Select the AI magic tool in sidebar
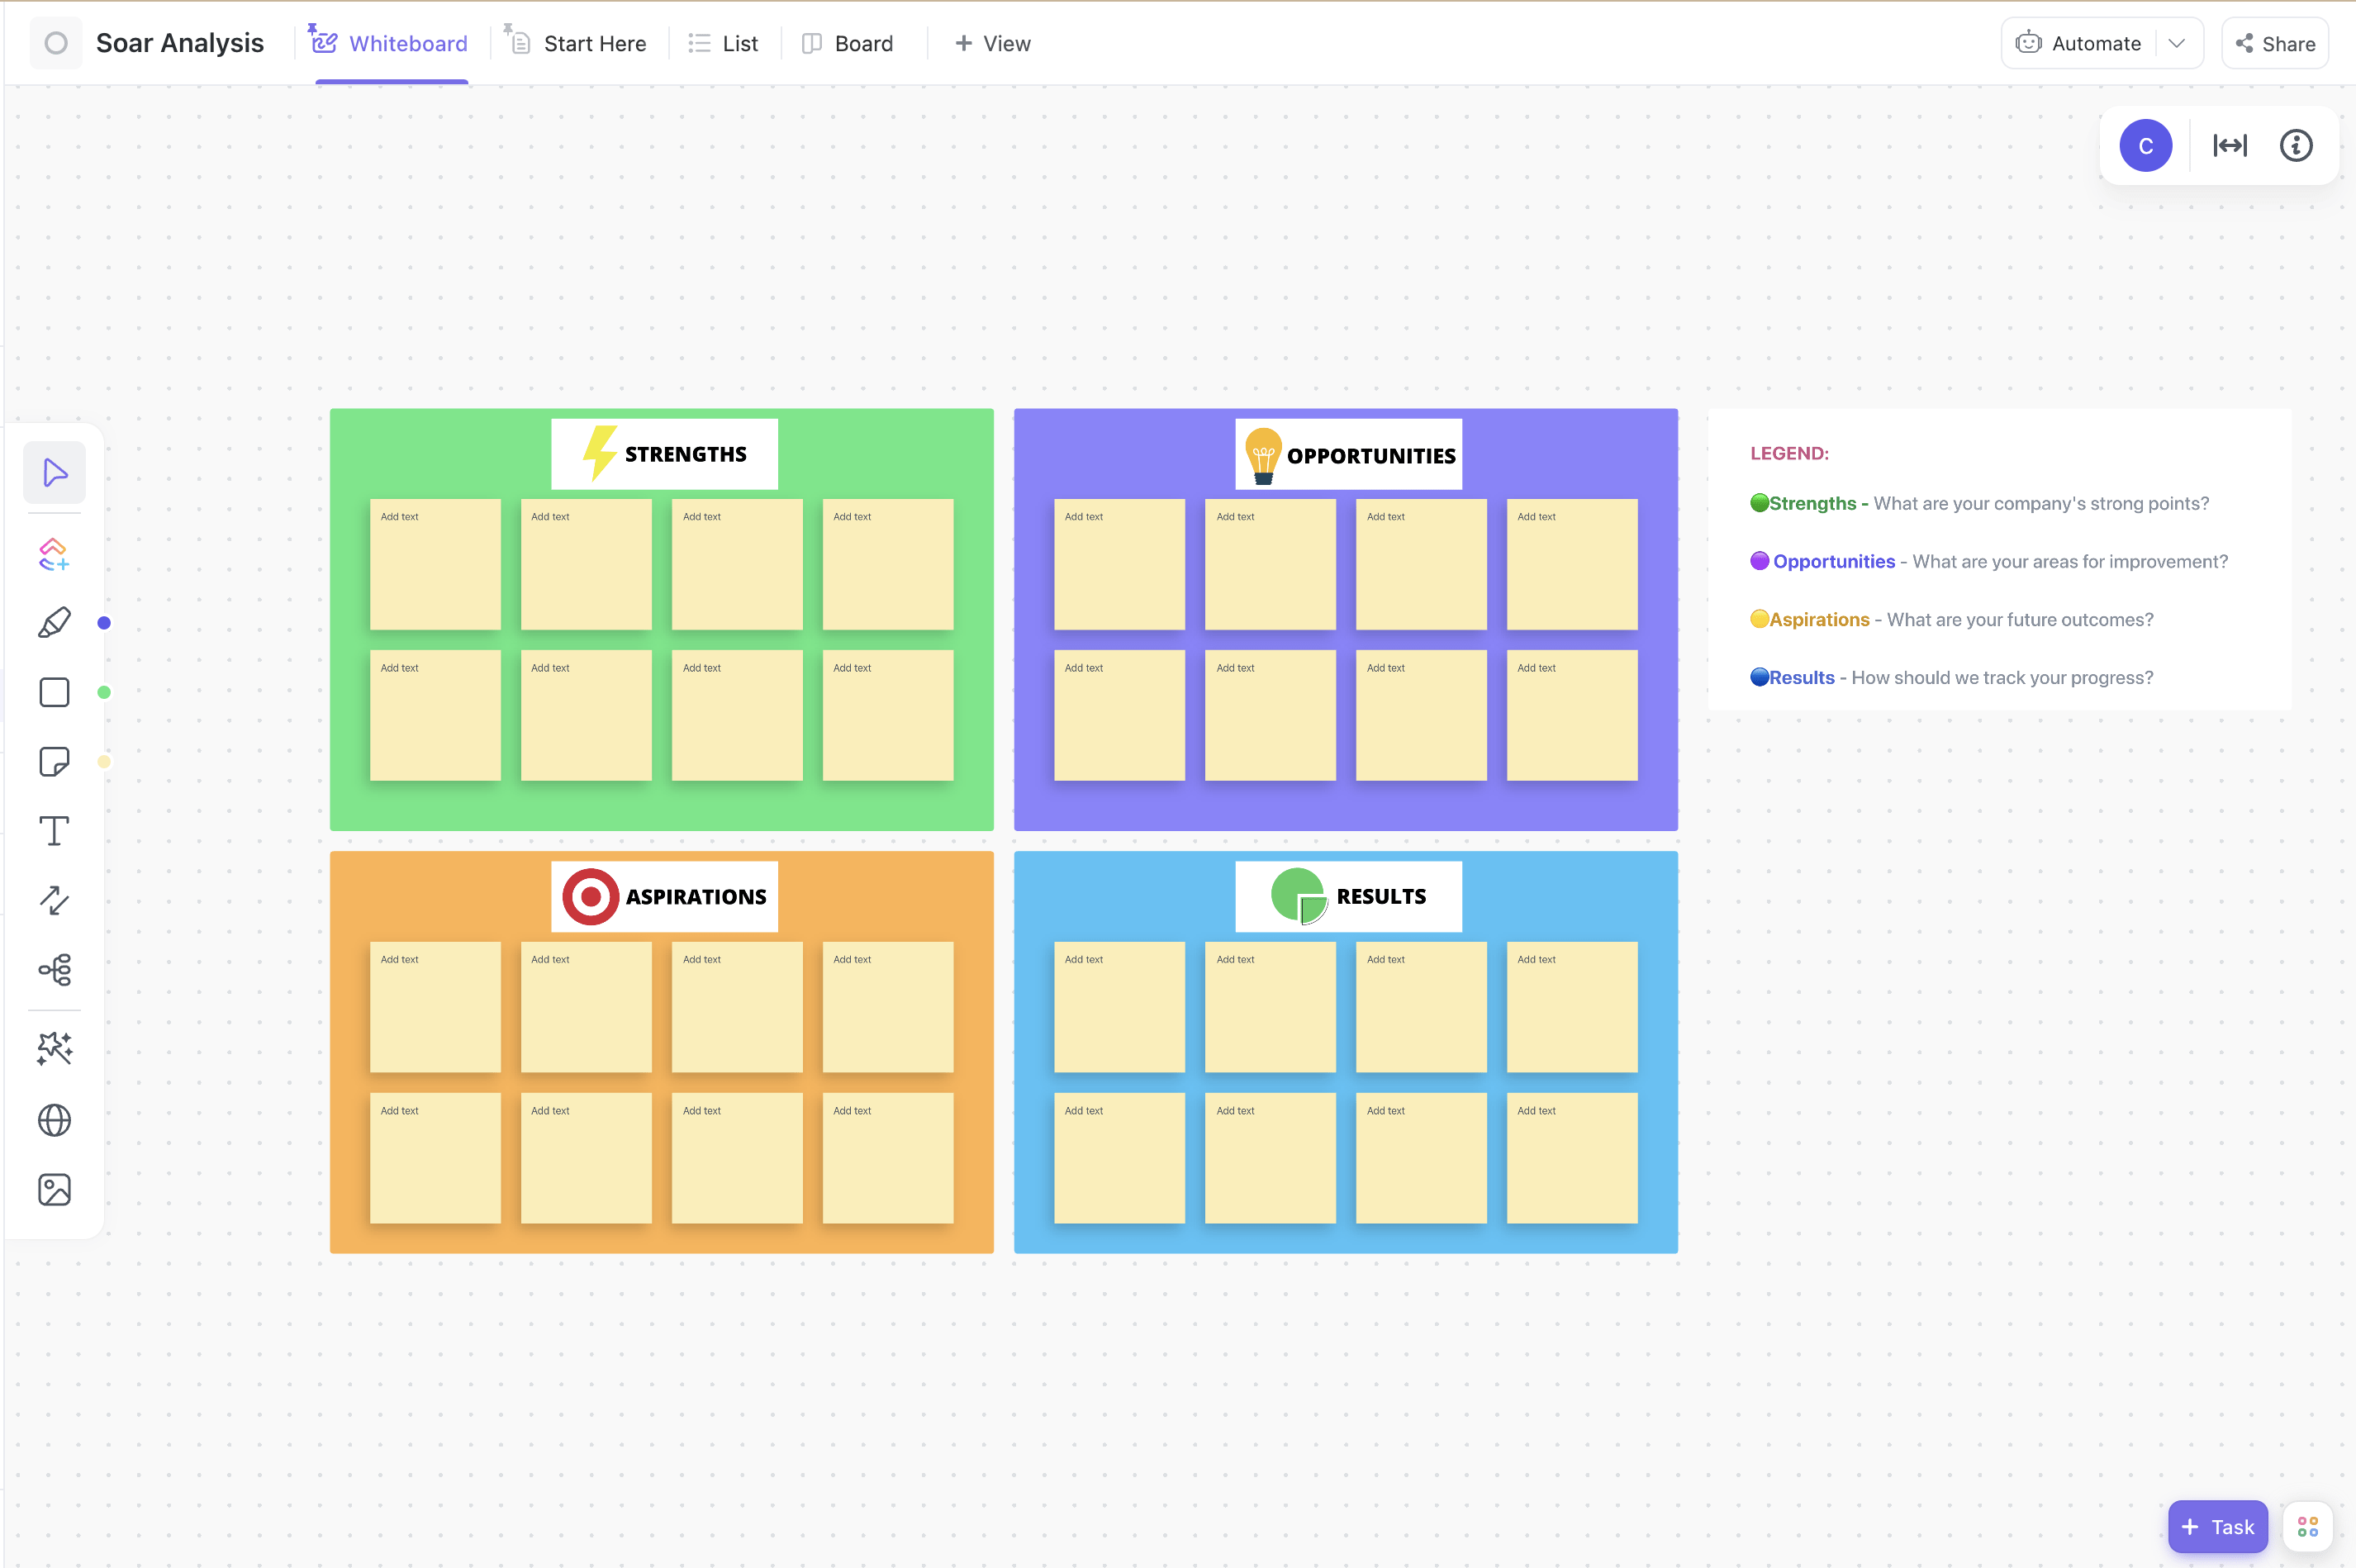The image size is (2356, 1568). pyautogui.click(x=55, y=1048)
